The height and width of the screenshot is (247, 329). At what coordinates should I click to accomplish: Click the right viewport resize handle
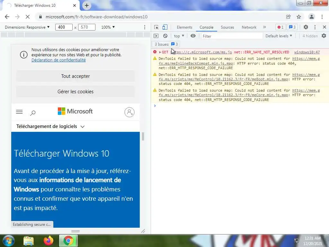pyautogui.click(x=143, y=136)
